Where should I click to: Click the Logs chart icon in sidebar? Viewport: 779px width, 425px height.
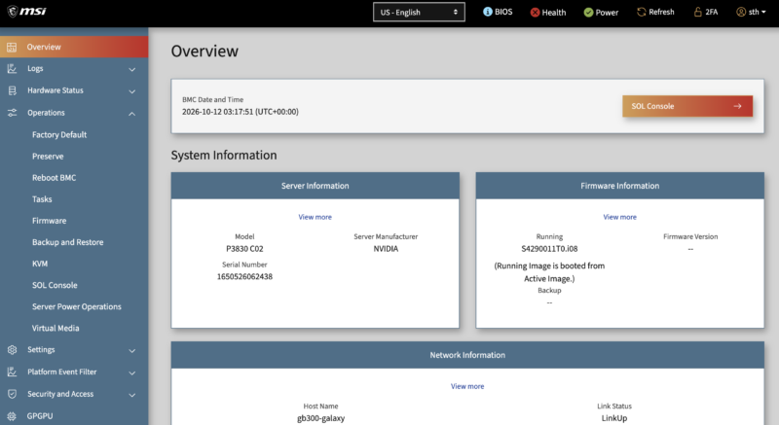[x=12, y=69]
